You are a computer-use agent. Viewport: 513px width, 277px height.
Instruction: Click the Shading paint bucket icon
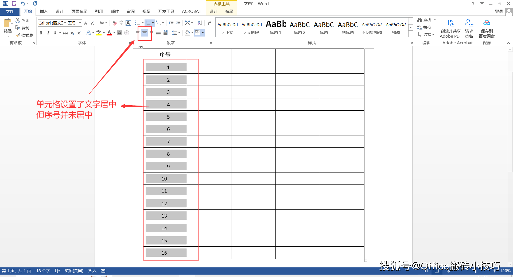click(x=187, y=33)
